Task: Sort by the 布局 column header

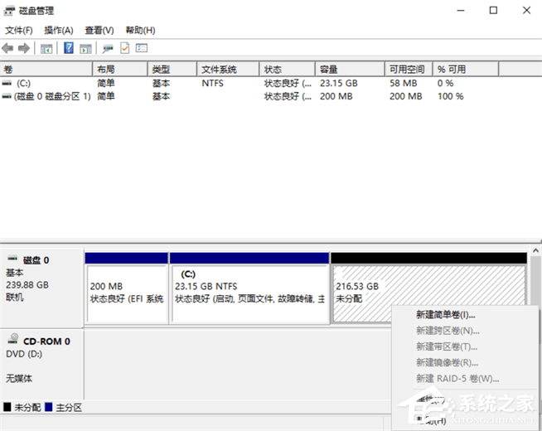Action: tap(120, 70)
